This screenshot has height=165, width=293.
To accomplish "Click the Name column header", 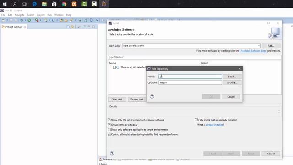I will click(113, 63).
